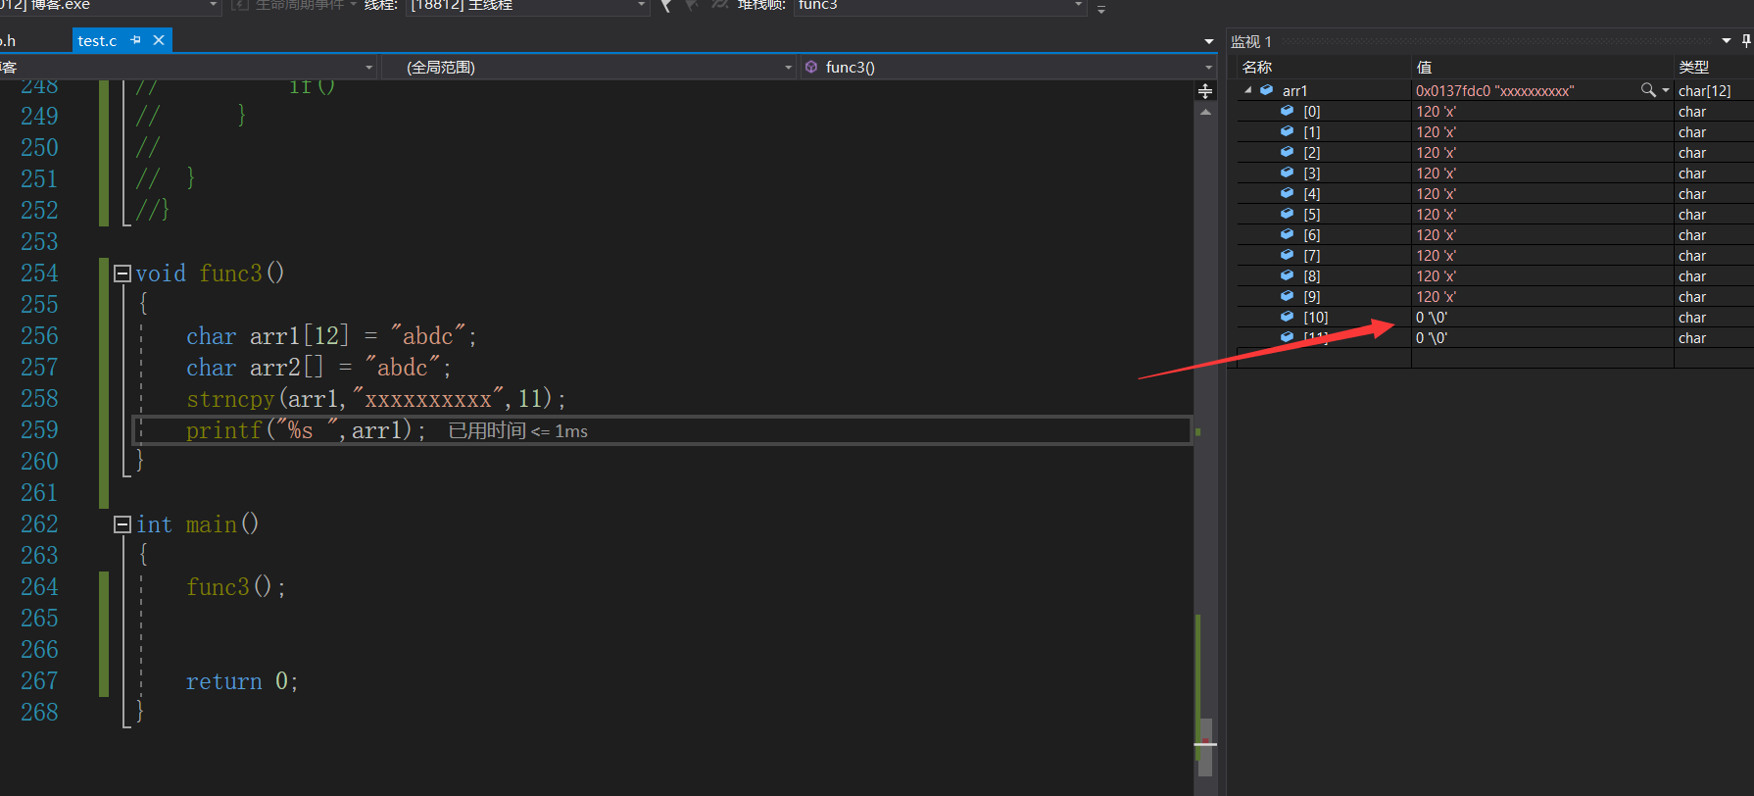Switch to the .h header file tab

pyautogui.click(x=8, y=40)
